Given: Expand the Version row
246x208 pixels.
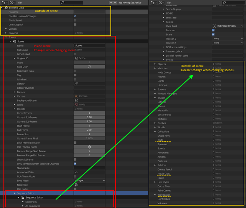Looking at the screenshot, I should (6, 29).
